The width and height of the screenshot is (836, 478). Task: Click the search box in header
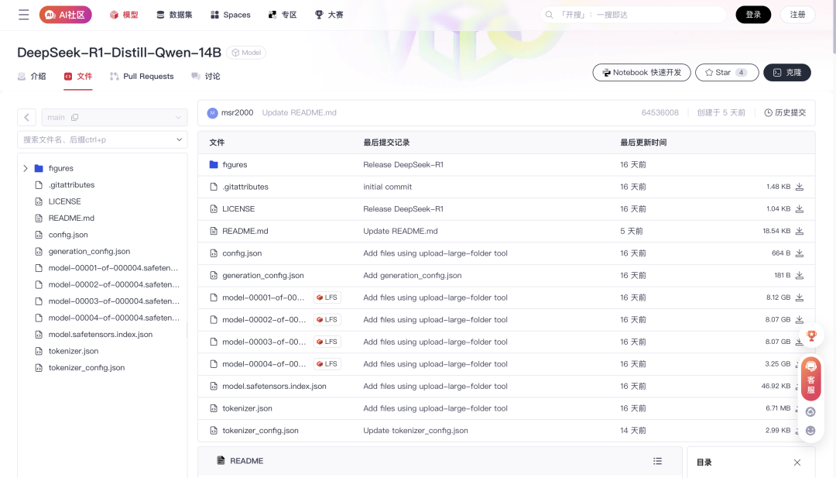coord(633,15)
